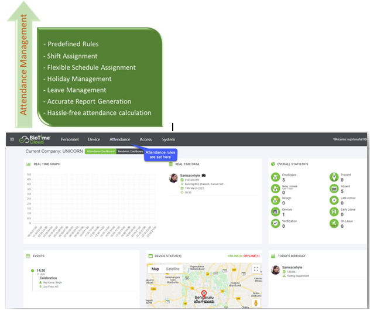Open the Attendance menu
Image resolution: width=370 pixels, height=311 pixels.
pyautogui.click(x=119, y=139)
